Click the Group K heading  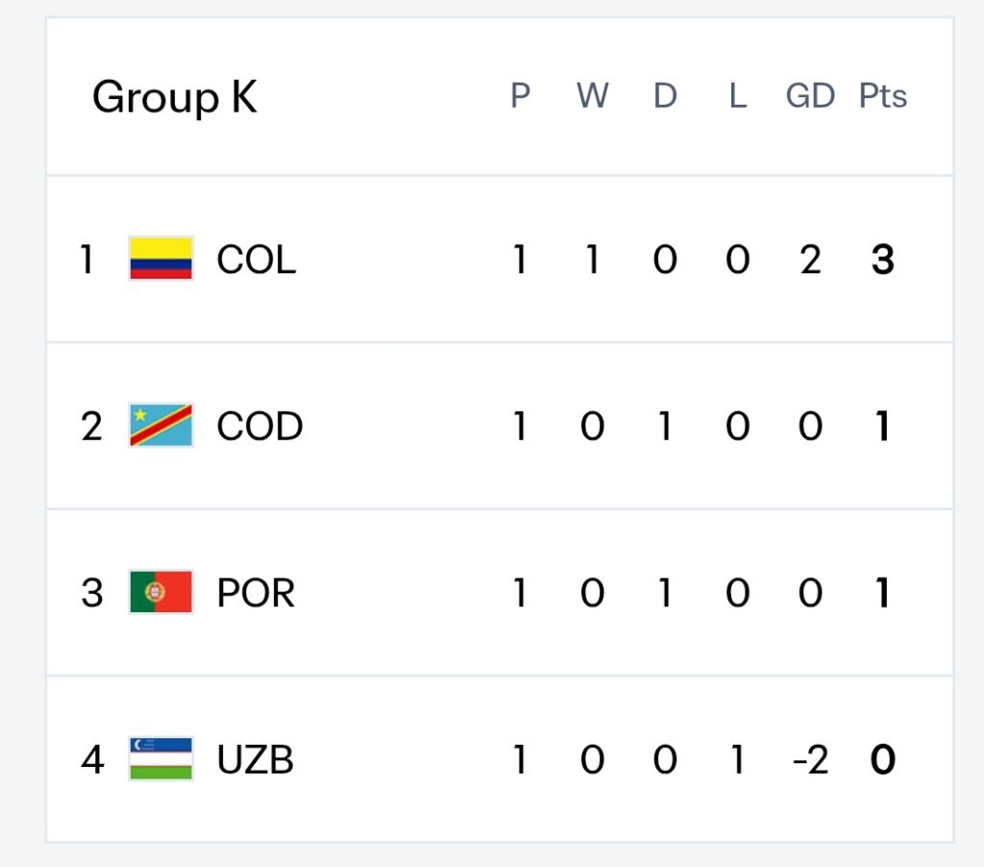click(175, 98)
